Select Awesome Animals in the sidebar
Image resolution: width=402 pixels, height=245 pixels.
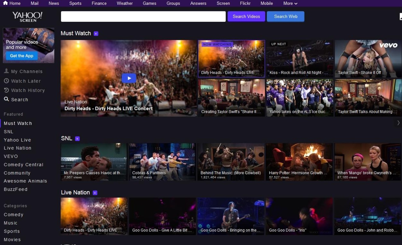click(x=25, y=181)
